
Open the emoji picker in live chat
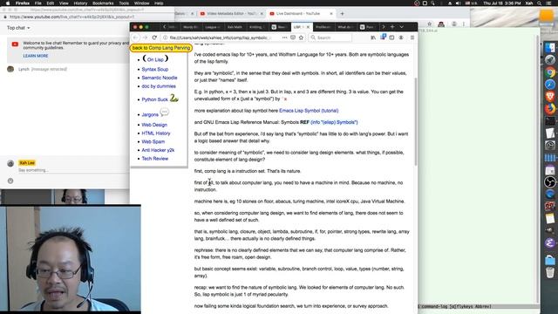(10, 181)
